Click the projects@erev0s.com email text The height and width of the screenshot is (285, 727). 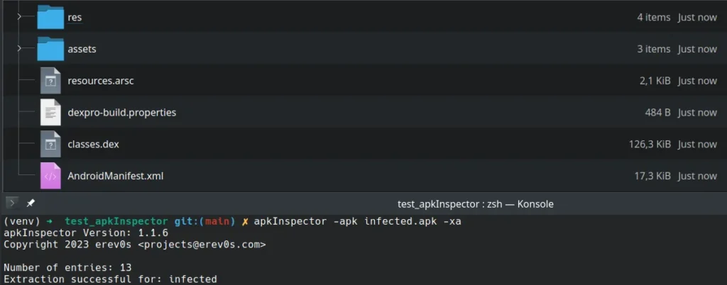click(202, 245)
